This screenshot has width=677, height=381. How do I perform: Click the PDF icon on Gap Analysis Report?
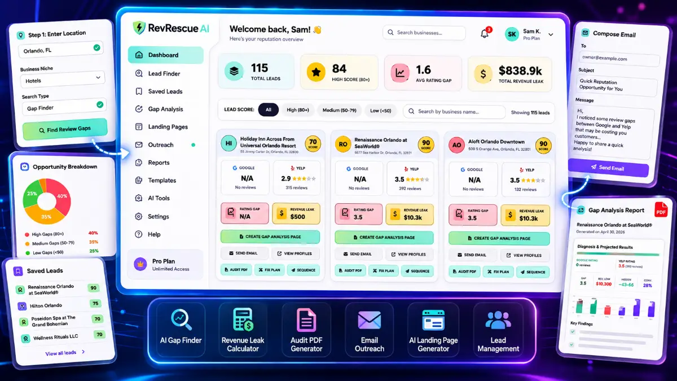(x=661, y=209)
